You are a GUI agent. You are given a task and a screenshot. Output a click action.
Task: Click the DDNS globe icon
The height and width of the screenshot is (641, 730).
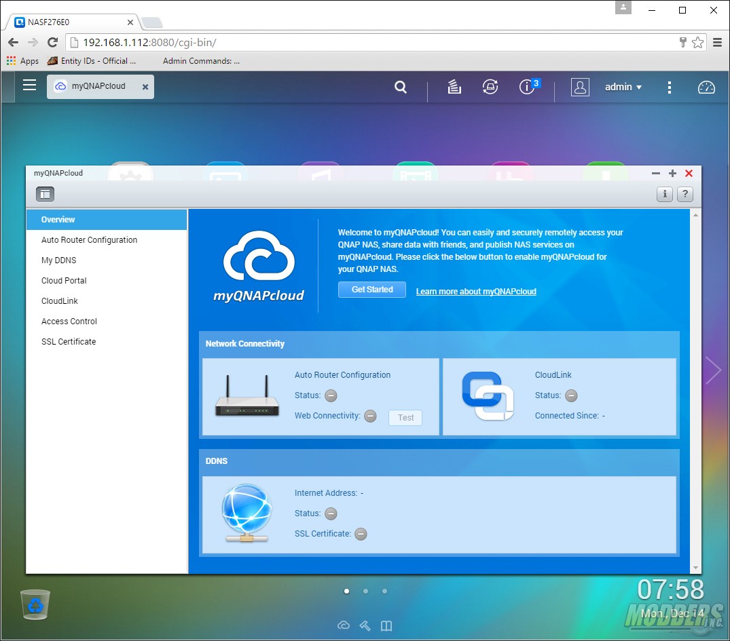pos(247,513)
